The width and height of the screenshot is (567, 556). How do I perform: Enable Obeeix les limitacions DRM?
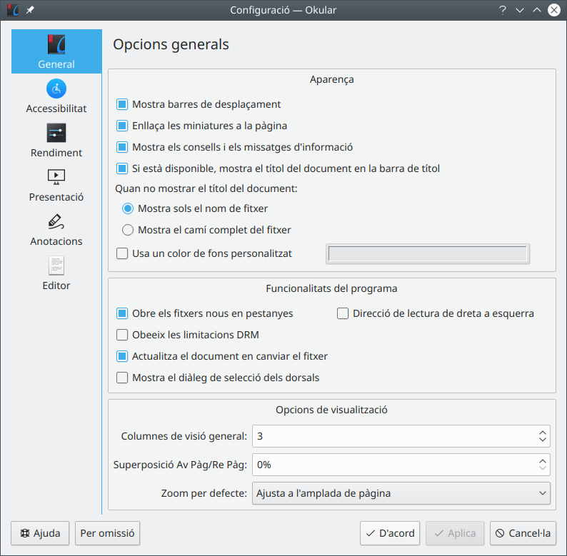point(122,335)
